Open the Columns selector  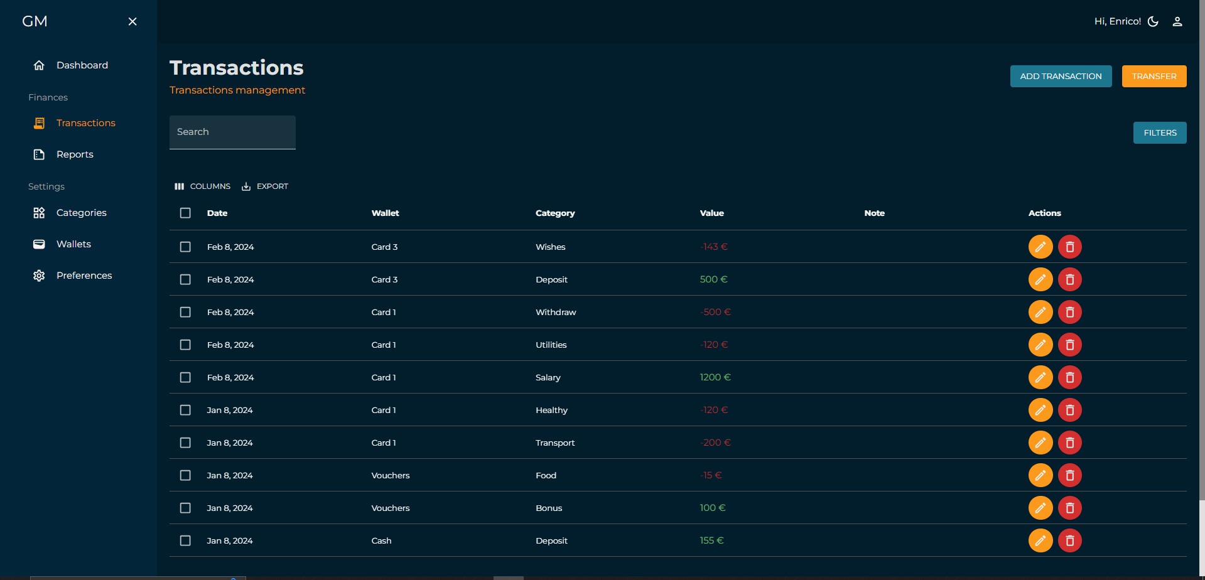point(202,186)
